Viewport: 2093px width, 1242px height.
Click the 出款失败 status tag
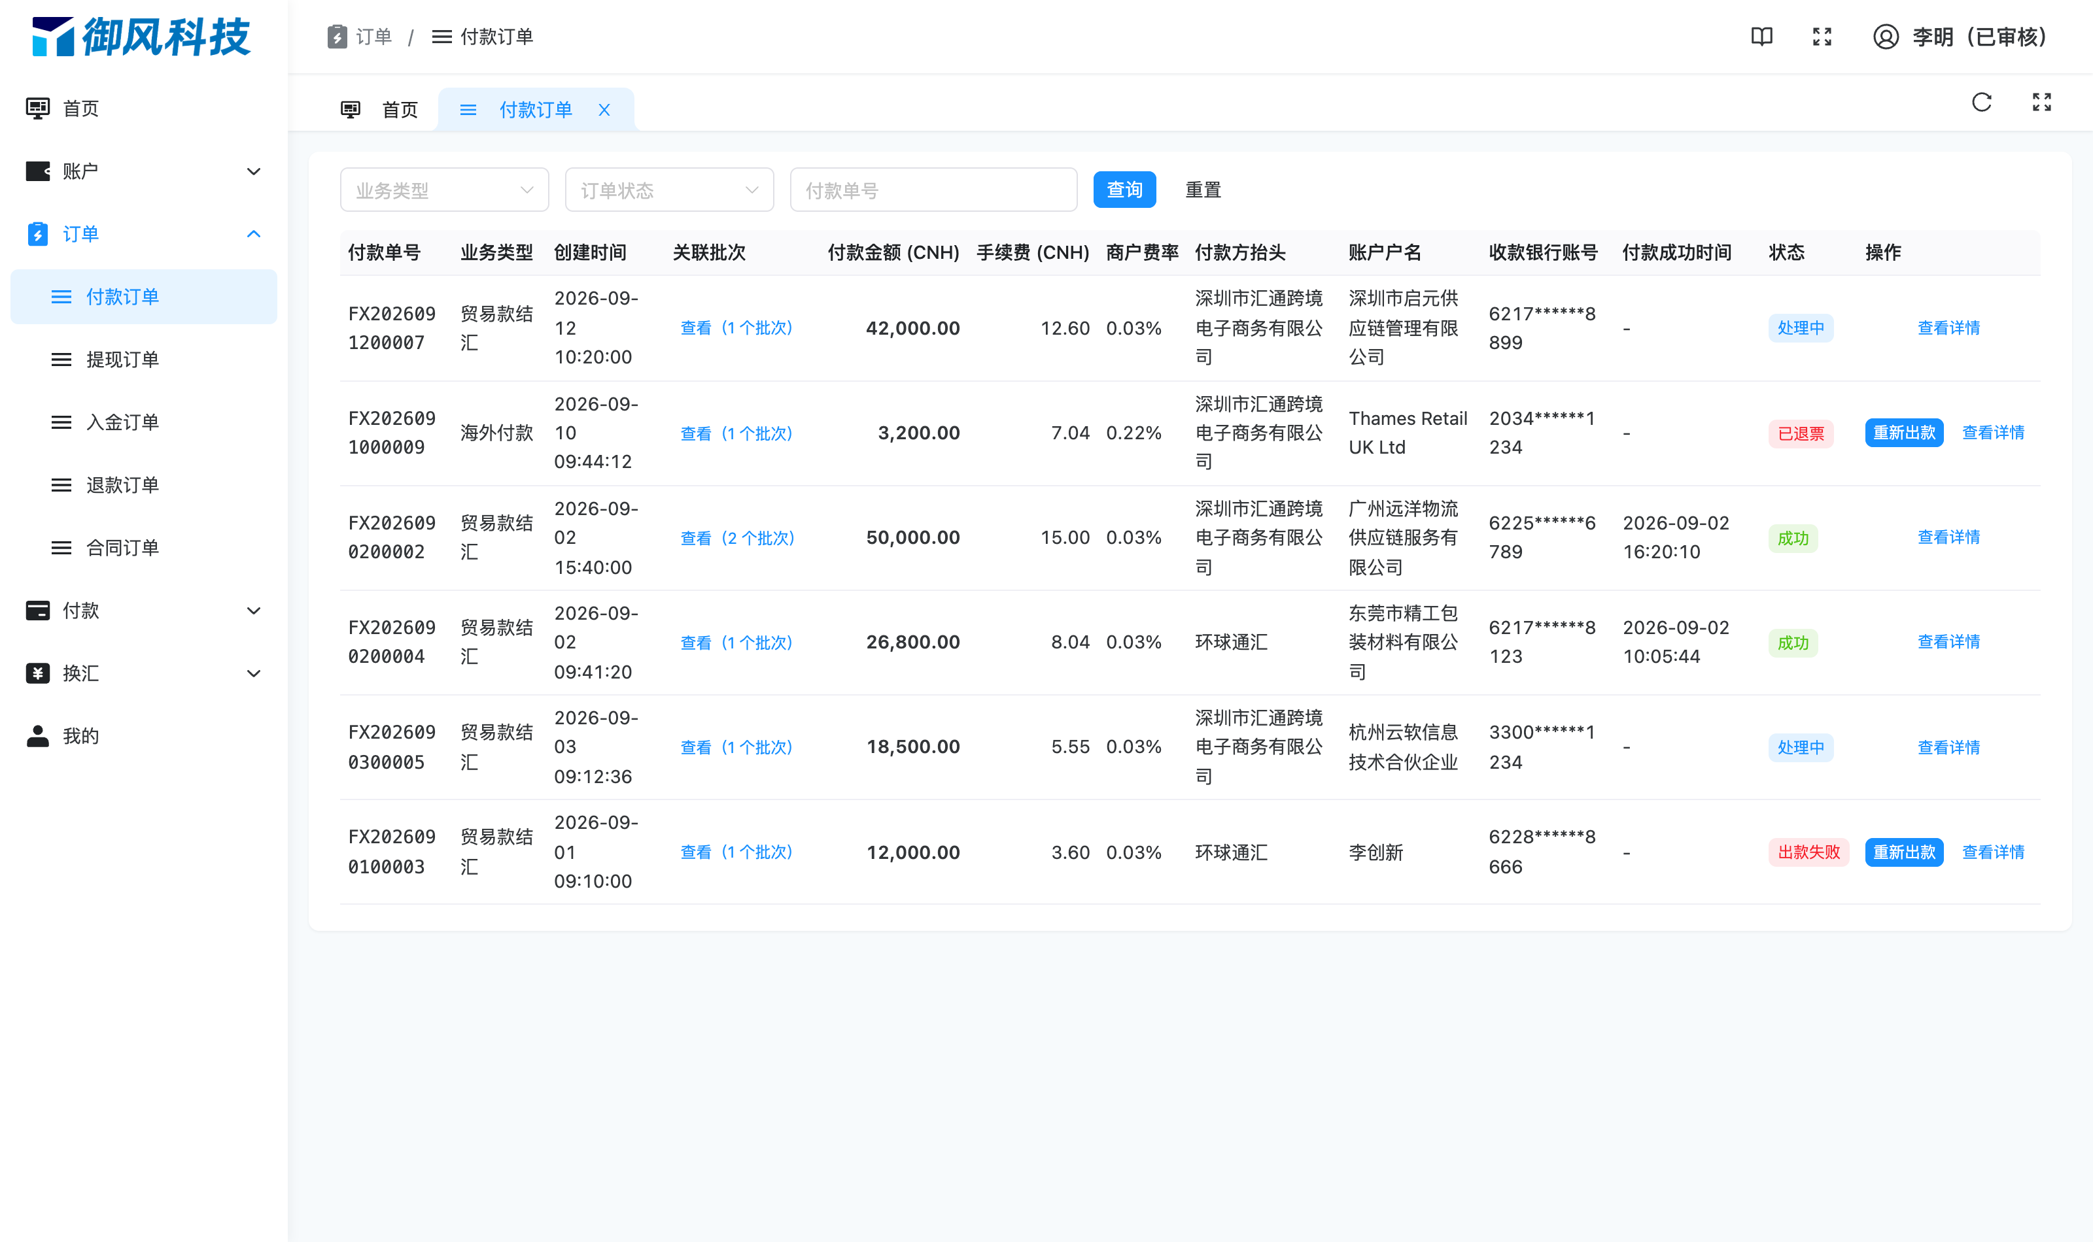pos(1808,852)
